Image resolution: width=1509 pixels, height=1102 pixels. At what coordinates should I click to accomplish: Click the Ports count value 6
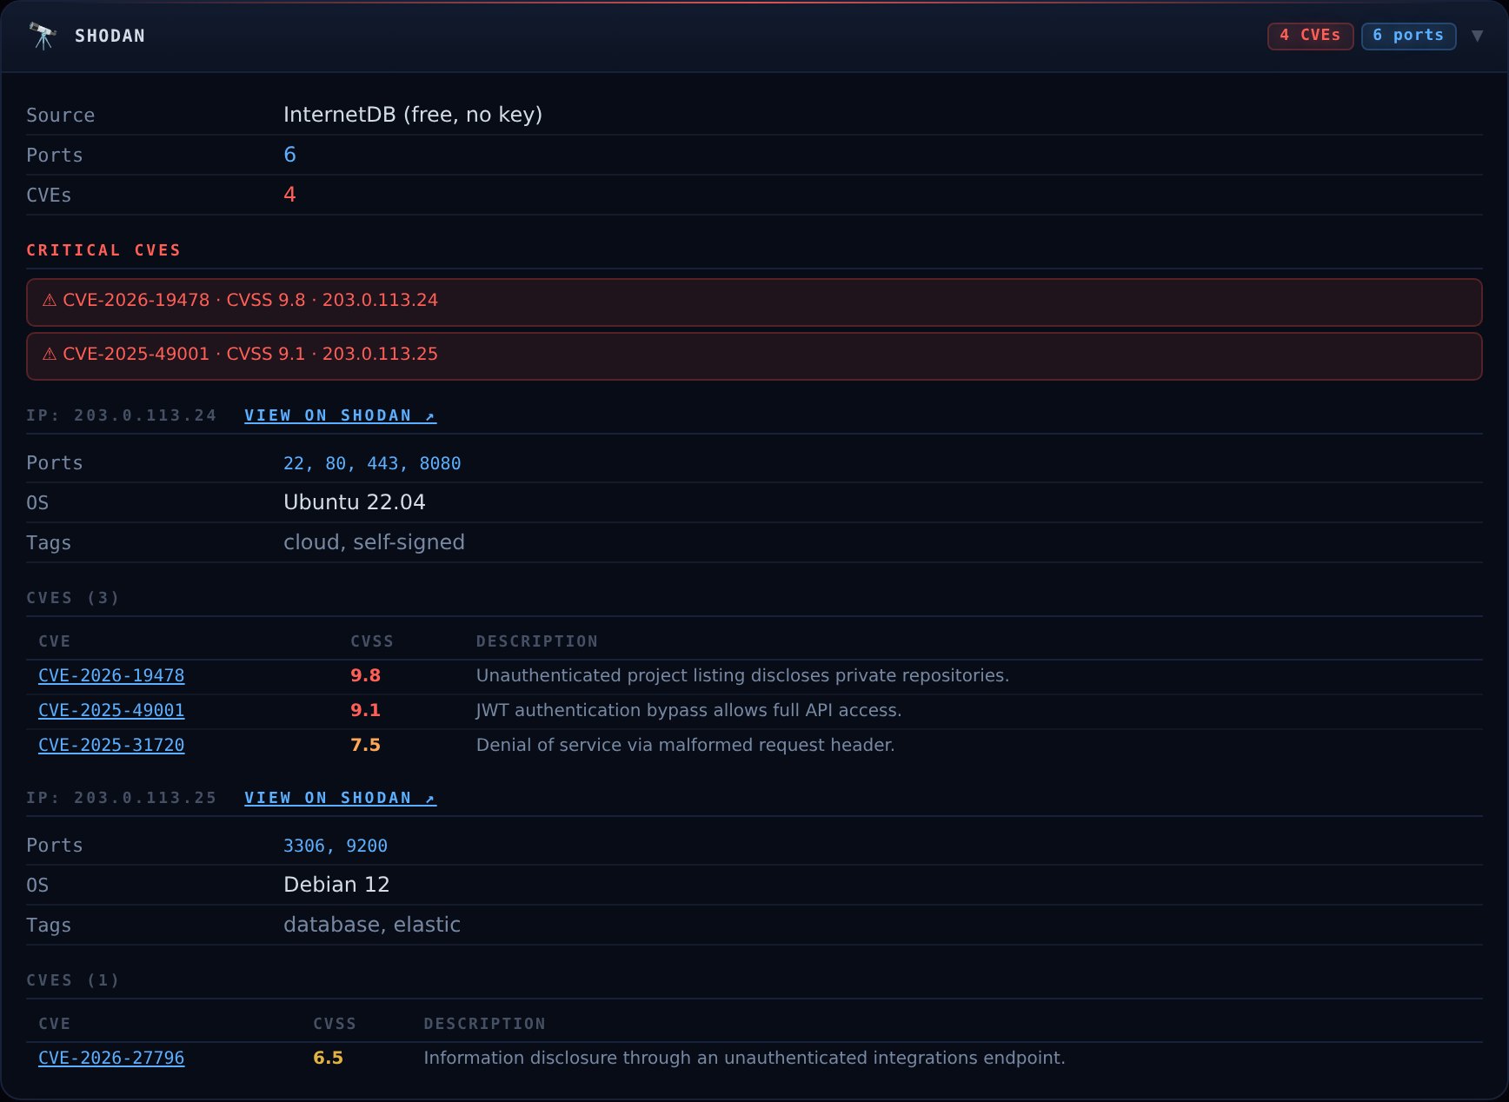290,155
